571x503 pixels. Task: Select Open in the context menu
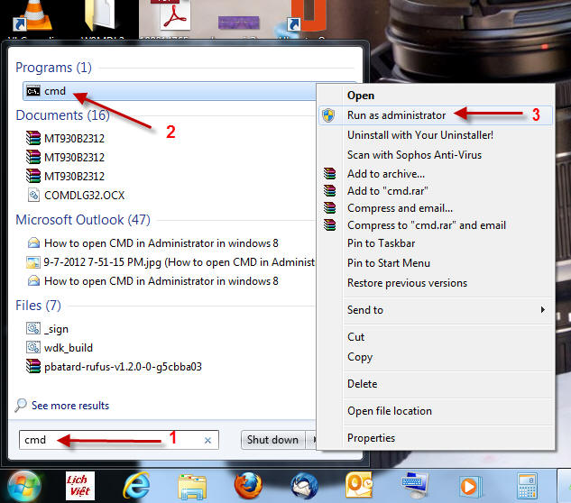pos(361,96)
